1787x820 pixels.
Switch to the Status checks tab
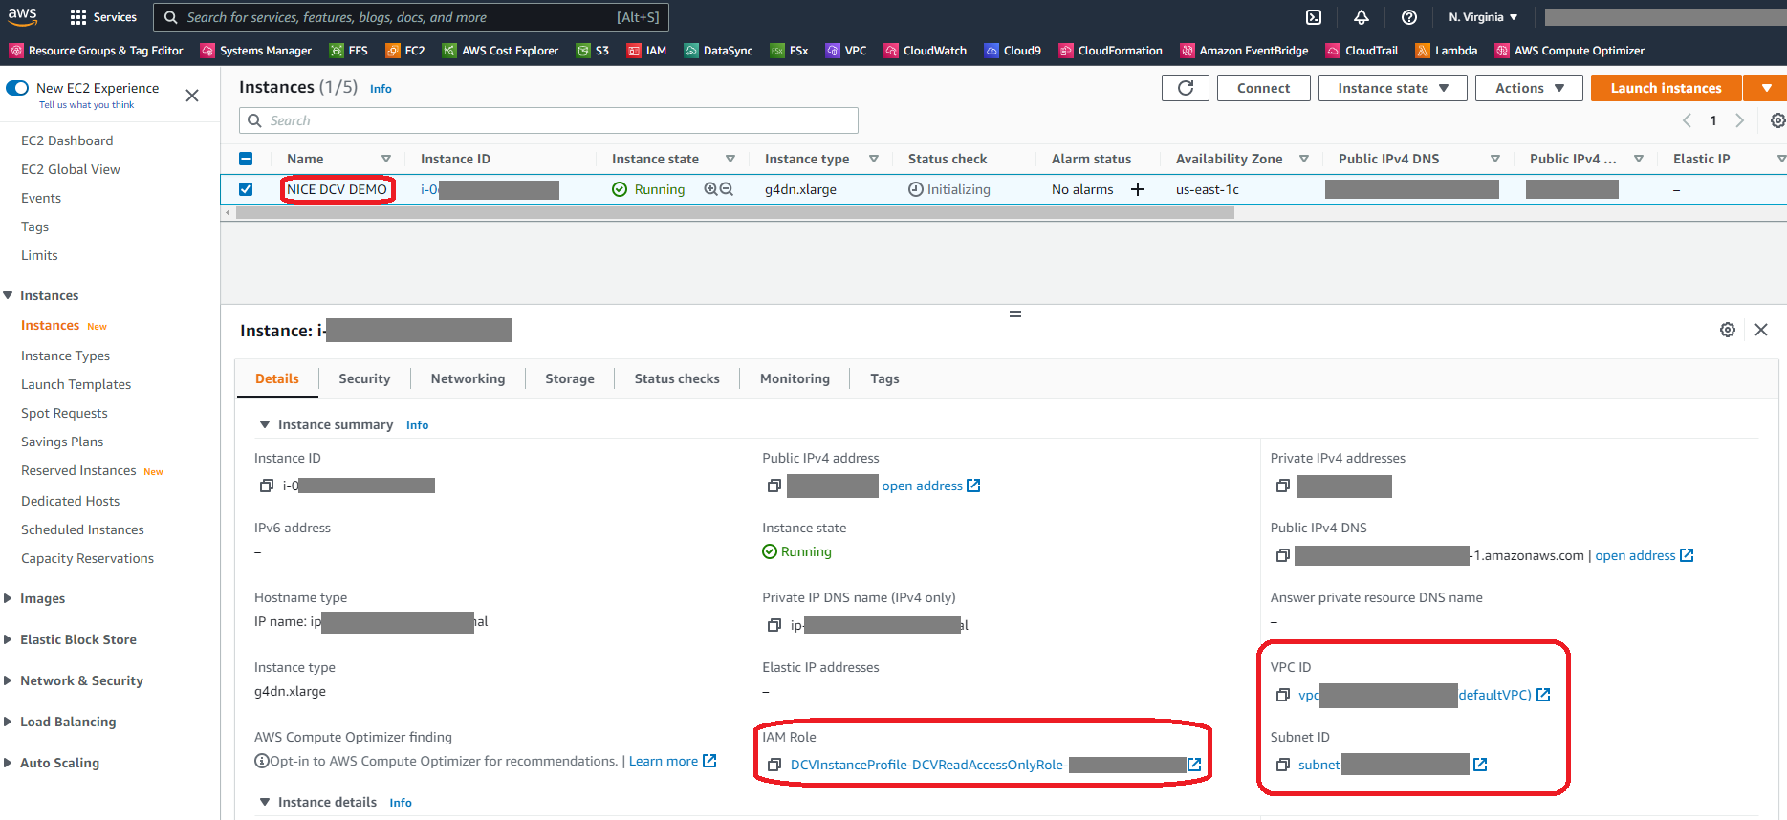677,378
